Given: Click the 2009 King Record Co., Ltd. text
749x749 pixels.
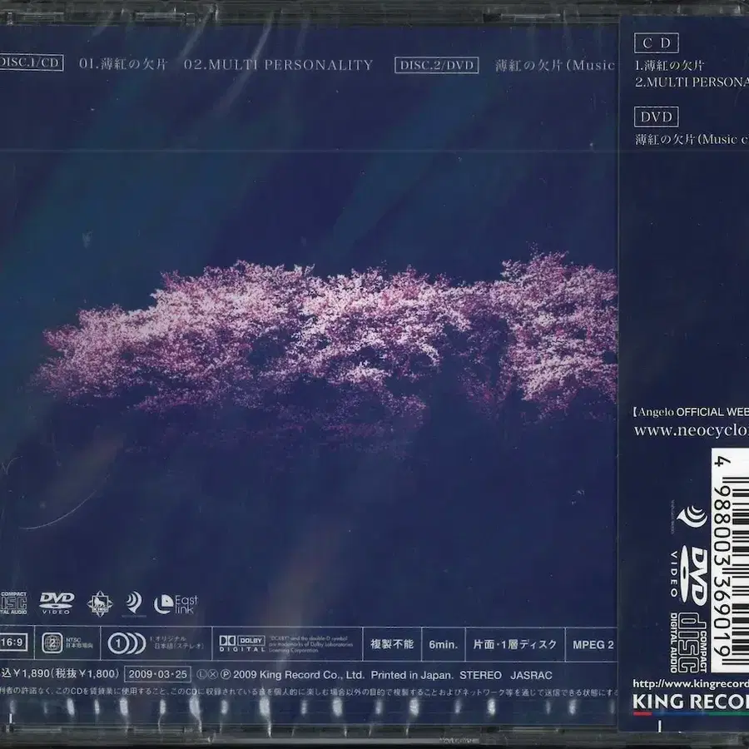Looking at the screenshot, I should point(299,675).
